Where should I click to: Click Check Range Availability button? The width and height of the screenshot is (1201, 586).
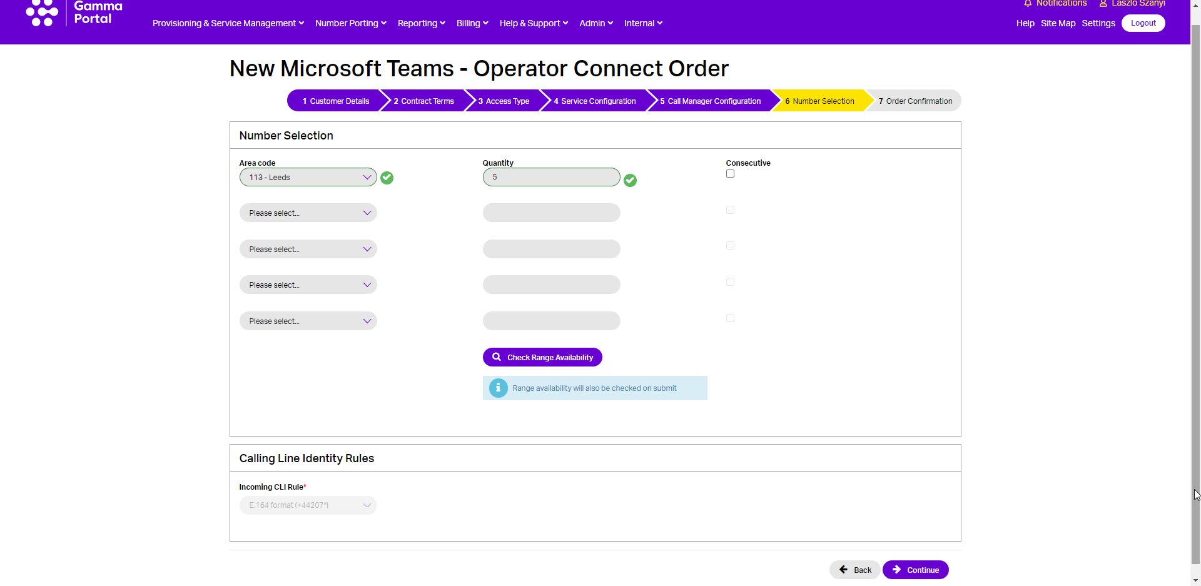542,357
